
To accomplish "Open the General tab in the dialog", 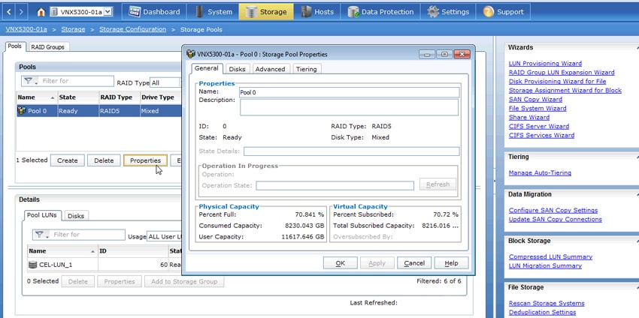I will pos(207,68).
